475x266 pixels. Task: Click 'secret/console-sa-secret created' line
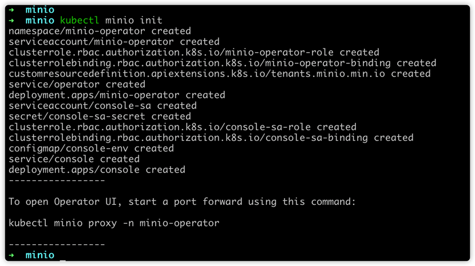[100, 116]
